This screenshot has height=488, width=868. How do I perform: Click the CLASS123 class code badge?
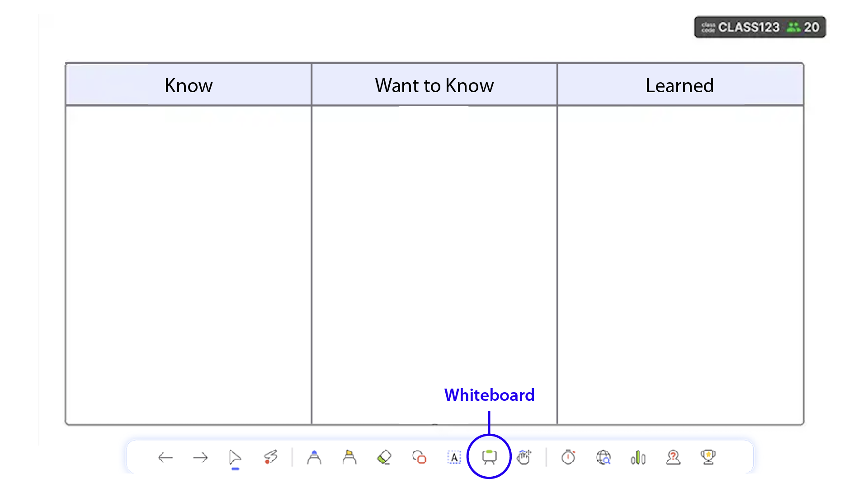[x=761, y=26]
